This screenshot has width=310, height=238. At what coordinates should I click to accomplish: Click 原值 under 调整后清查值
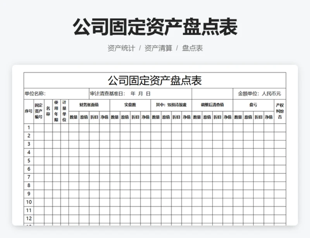point(207,117)
